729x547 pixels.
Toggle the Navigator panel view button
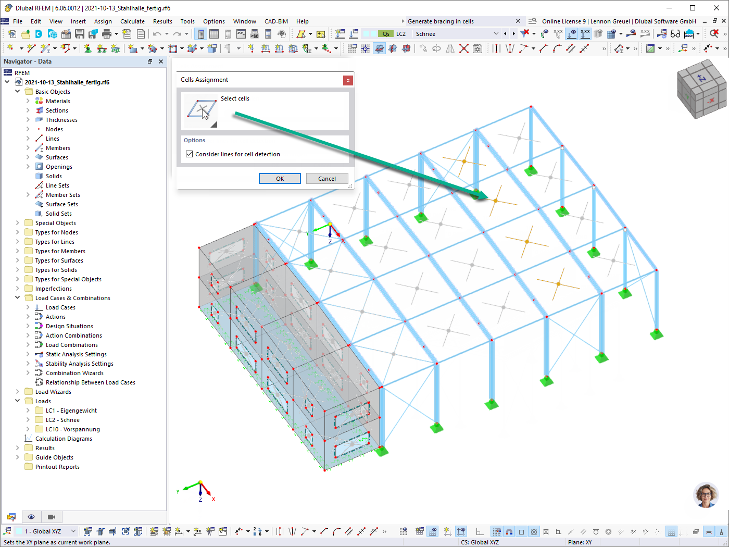point(200,34)
